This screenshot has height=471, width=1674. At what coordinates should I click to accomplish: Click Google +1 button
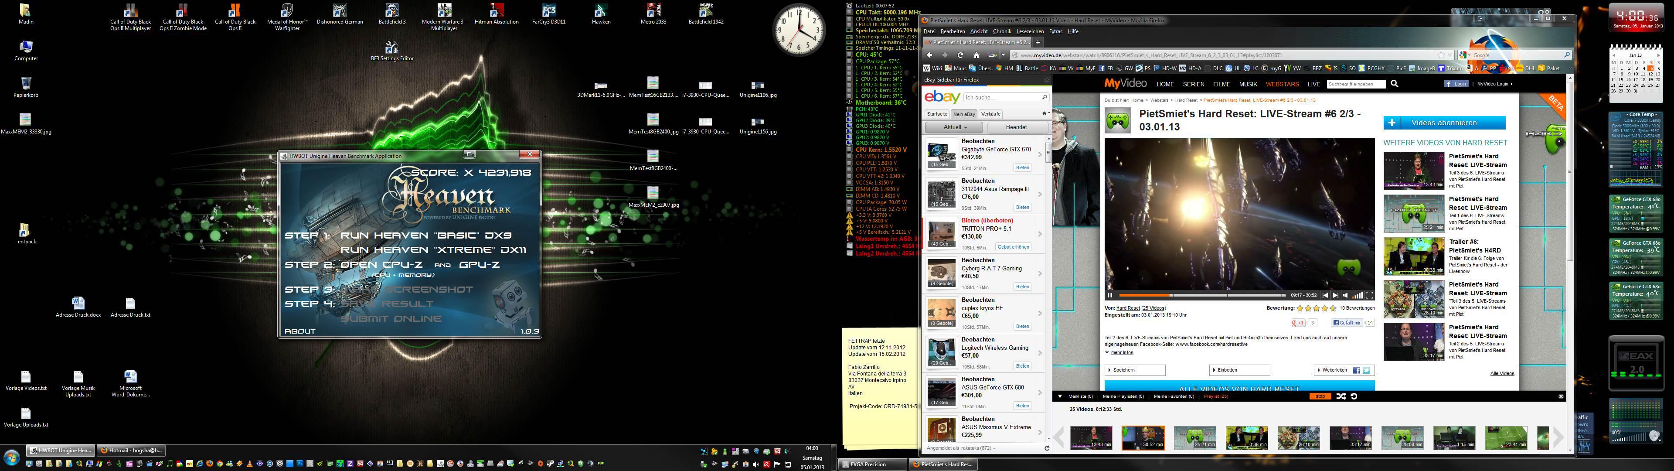click(x=1298, y=323)
